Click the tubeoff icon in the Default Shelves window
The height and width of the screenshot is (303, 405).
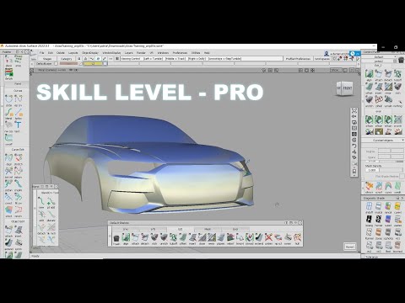173,237
